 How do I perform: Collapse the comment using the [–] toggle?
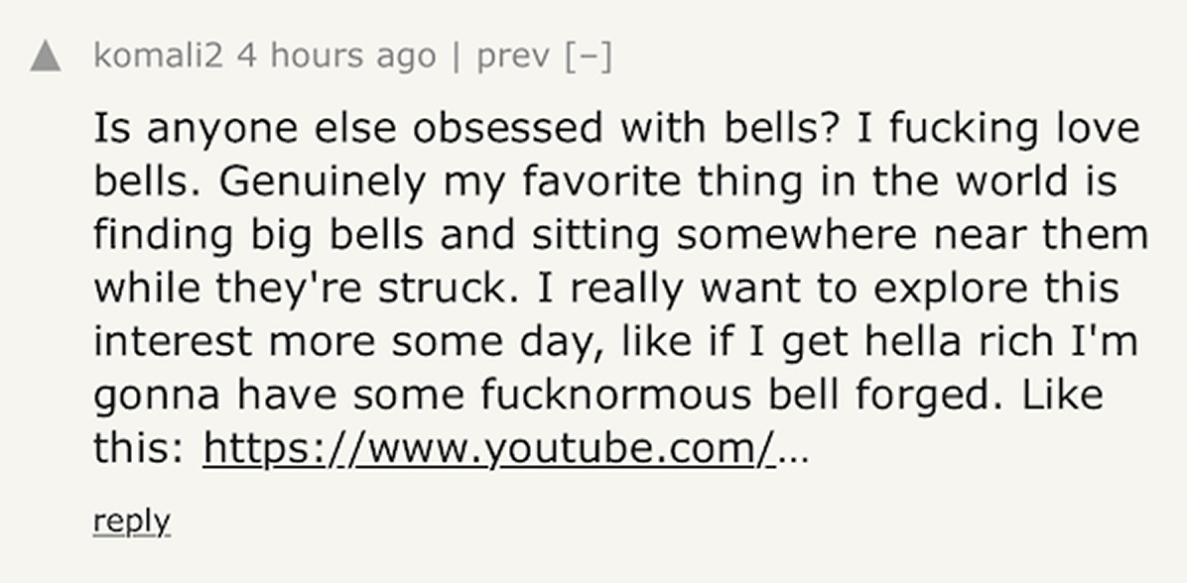(588, 56)
